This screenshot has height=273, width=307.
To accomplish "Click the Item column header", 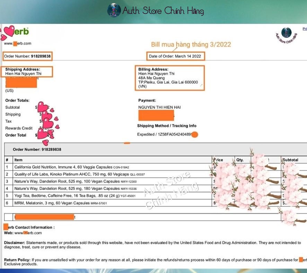I will tap(18, 160).
